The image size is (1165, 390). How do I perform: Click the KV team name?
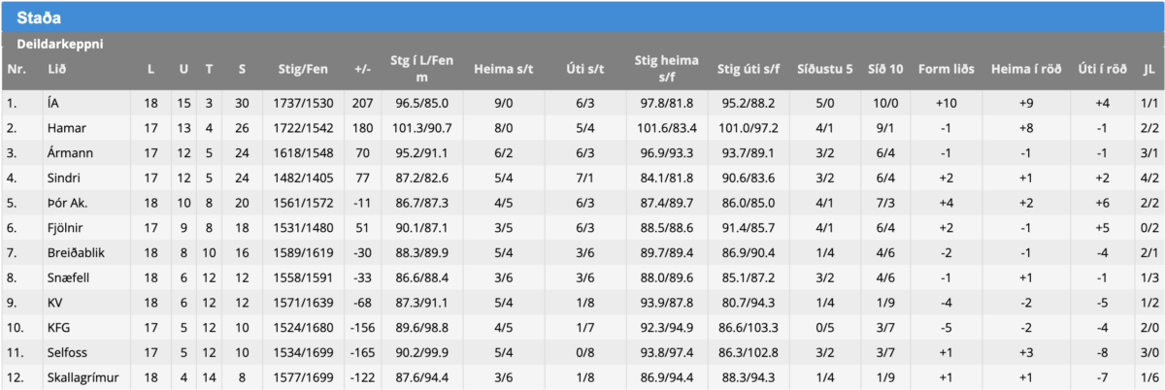55,304
